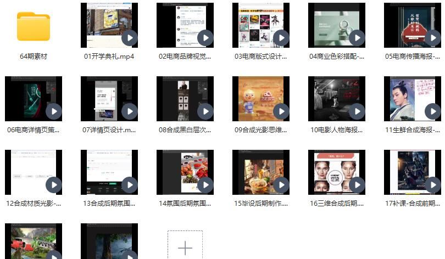Start 03电商版式设计 using its play icon
Viewport: 445px width, 259px height.
(281, 38)
